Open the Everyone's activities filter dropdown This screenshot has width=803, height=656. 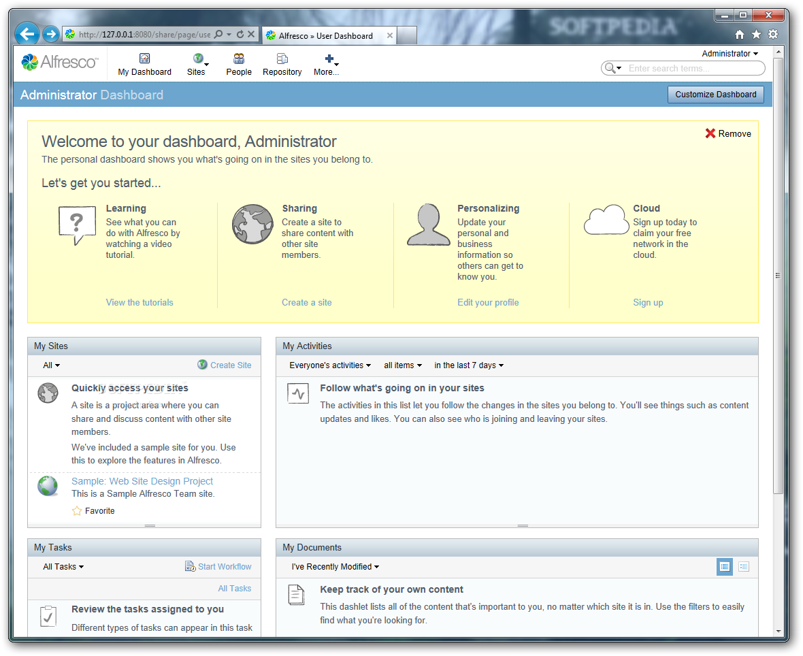point(330,365)
